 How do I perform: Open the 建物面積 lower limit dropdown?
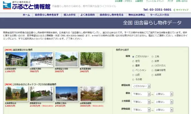click(141, 110)
